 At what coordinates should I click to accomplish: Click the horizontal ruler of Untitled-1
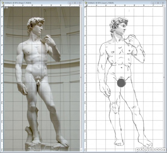pos(42,6)
